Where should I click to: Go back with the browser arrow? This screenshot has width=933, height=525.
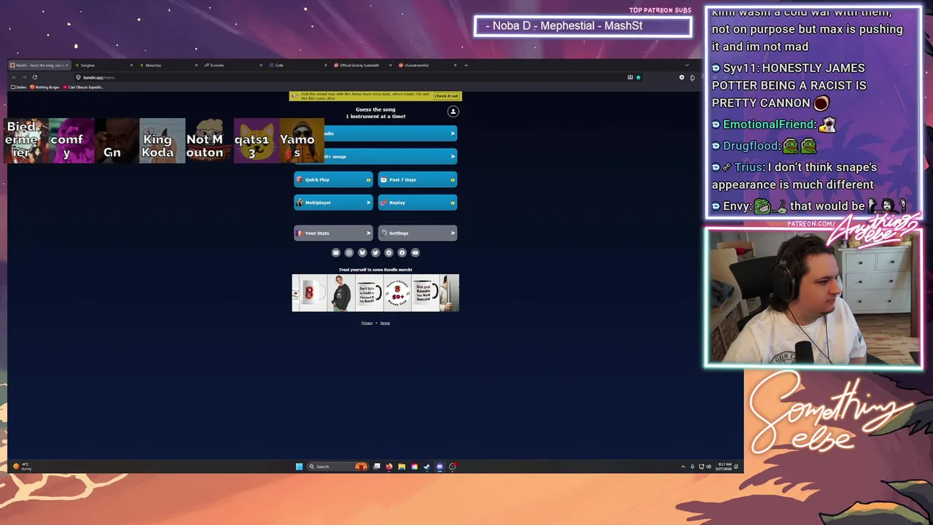(14, 77)
